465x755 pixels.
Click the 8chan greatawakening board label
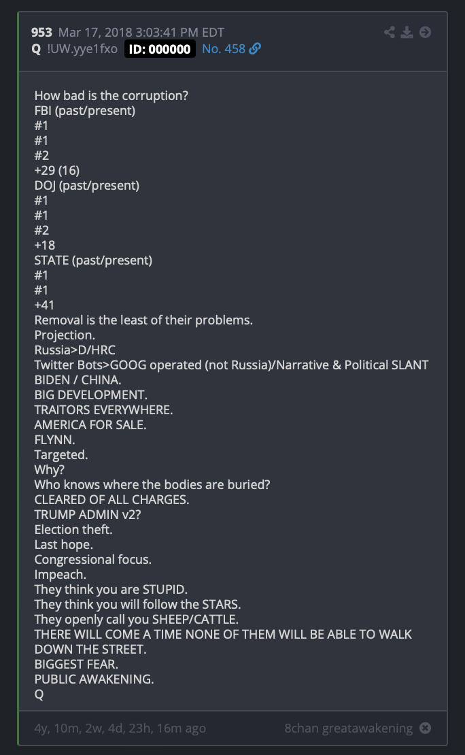[349, 728]
